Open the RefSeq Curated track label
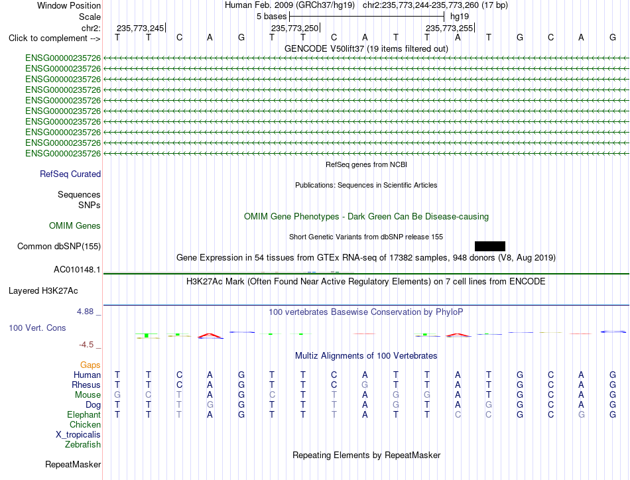Screen dimensions: 630x480 (x=70, y=174)
